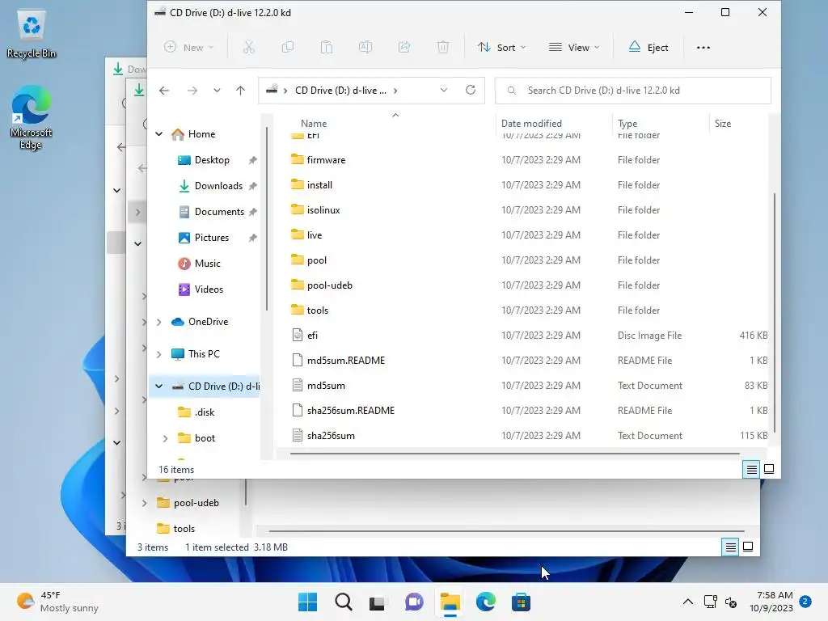This screenshot has width=828, height=621.
Task: Sort by Type column header
Action: [627, 124]
